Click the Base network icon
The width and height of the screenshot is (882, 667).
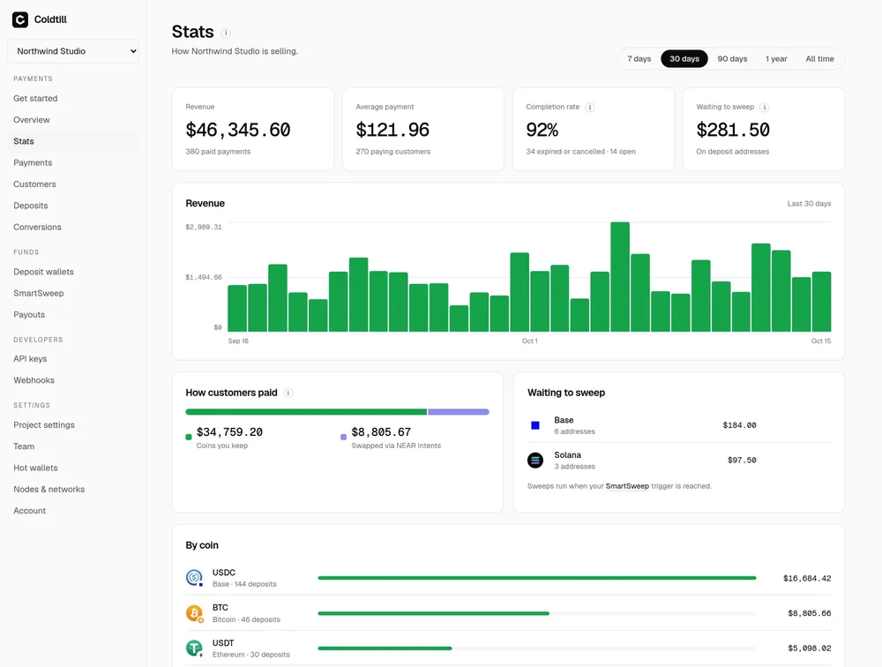pos(535,425)
